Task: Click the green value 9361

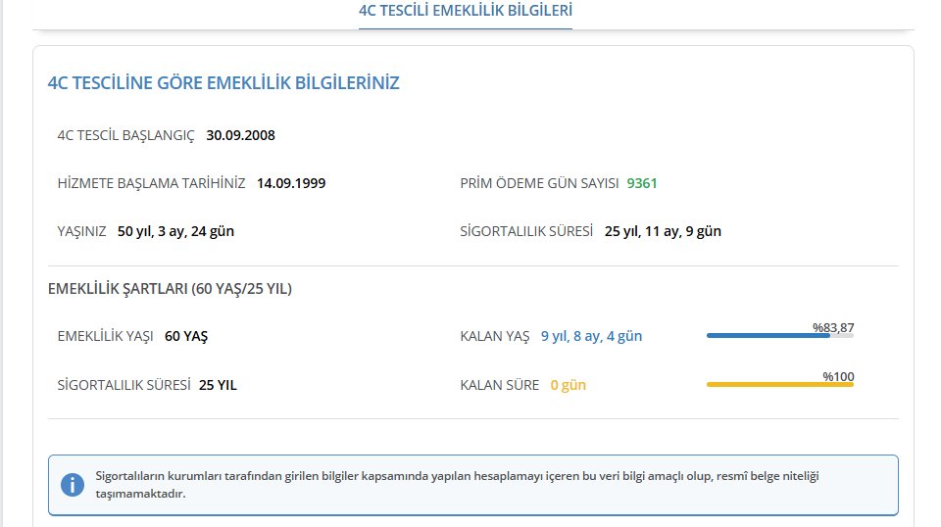Action: point(642,183)
